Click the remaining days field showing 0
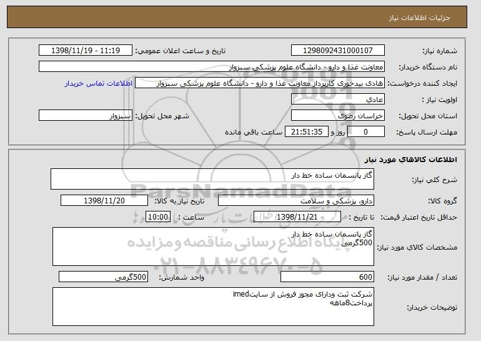Screen dimensions: 481x341 click(x=365, y=132)
